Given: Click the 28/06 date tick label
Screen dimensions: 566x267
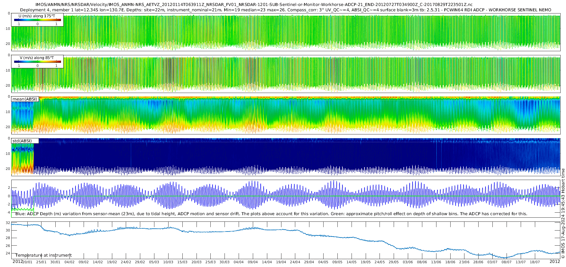Looking at the screenshot, I should click(x=478, y=262).
